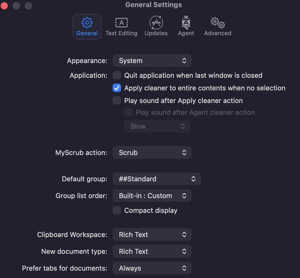
Task: Open the Updates App Store icon
Action: (156, 27)
